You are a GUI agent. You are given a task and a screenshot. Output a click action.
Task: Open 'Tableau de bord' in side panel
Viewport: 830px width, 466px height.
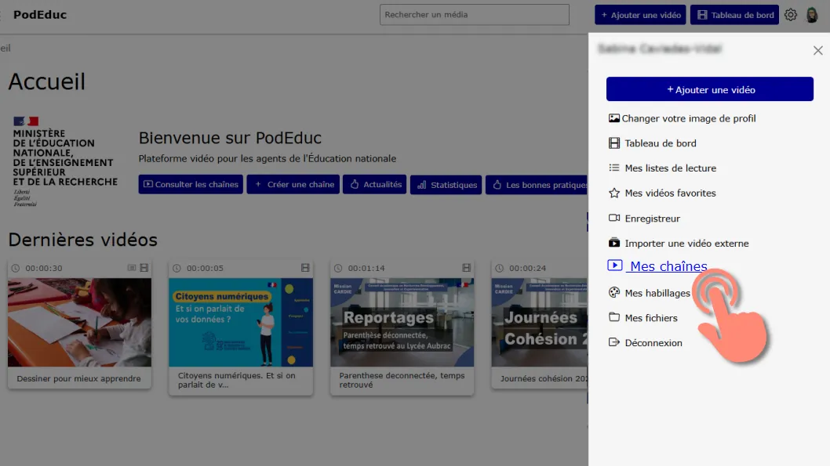click(661, 143)
